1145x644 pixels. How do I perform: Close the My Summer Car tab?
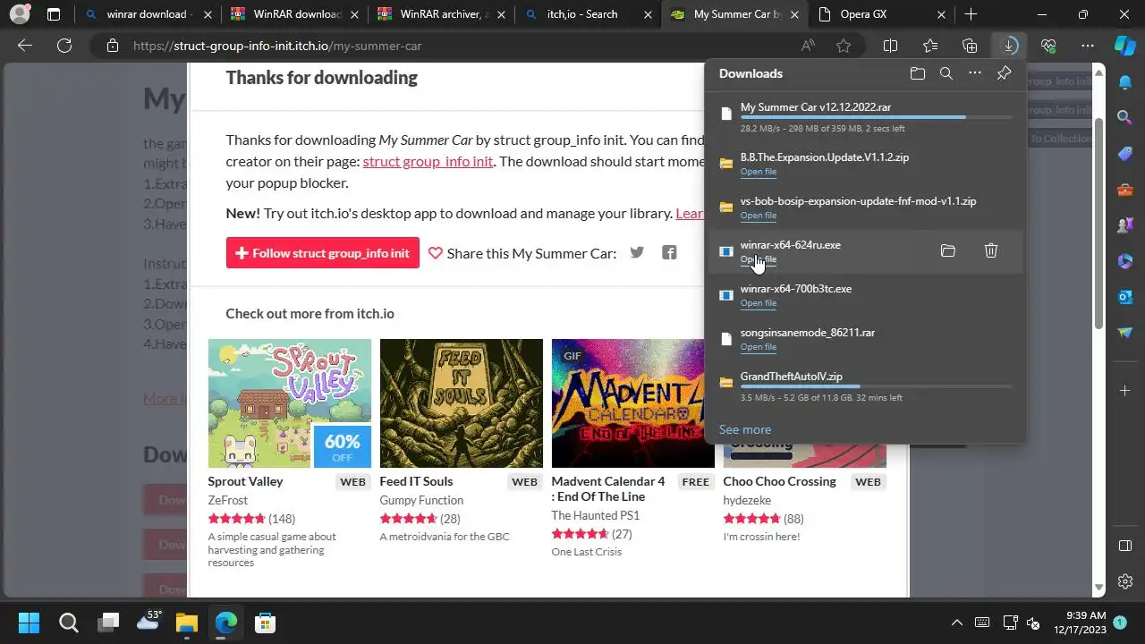[x=793, y=14]
